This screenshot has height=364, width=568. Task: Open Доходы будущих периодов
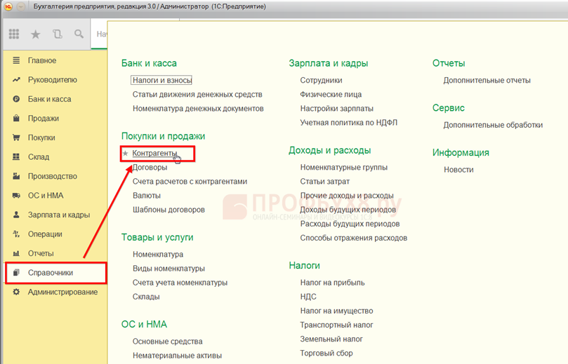(348, 210)
